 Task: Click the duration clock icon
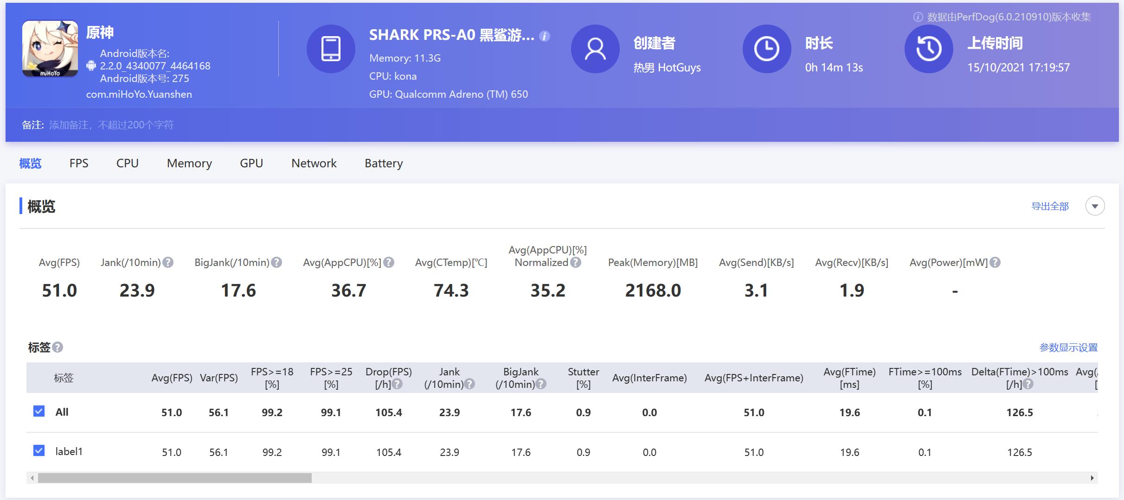coord(766,49)
